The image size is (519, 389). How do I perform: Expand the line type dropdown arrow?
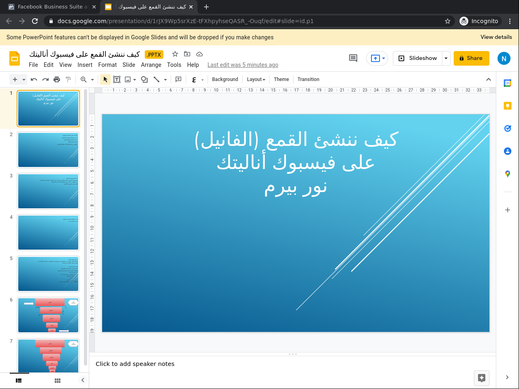click(x=165, y=79)
